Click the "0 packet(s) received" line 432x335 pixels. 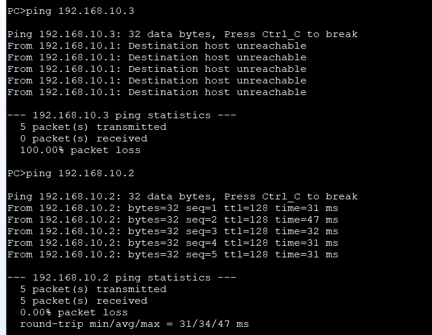(x=84, y=139)
